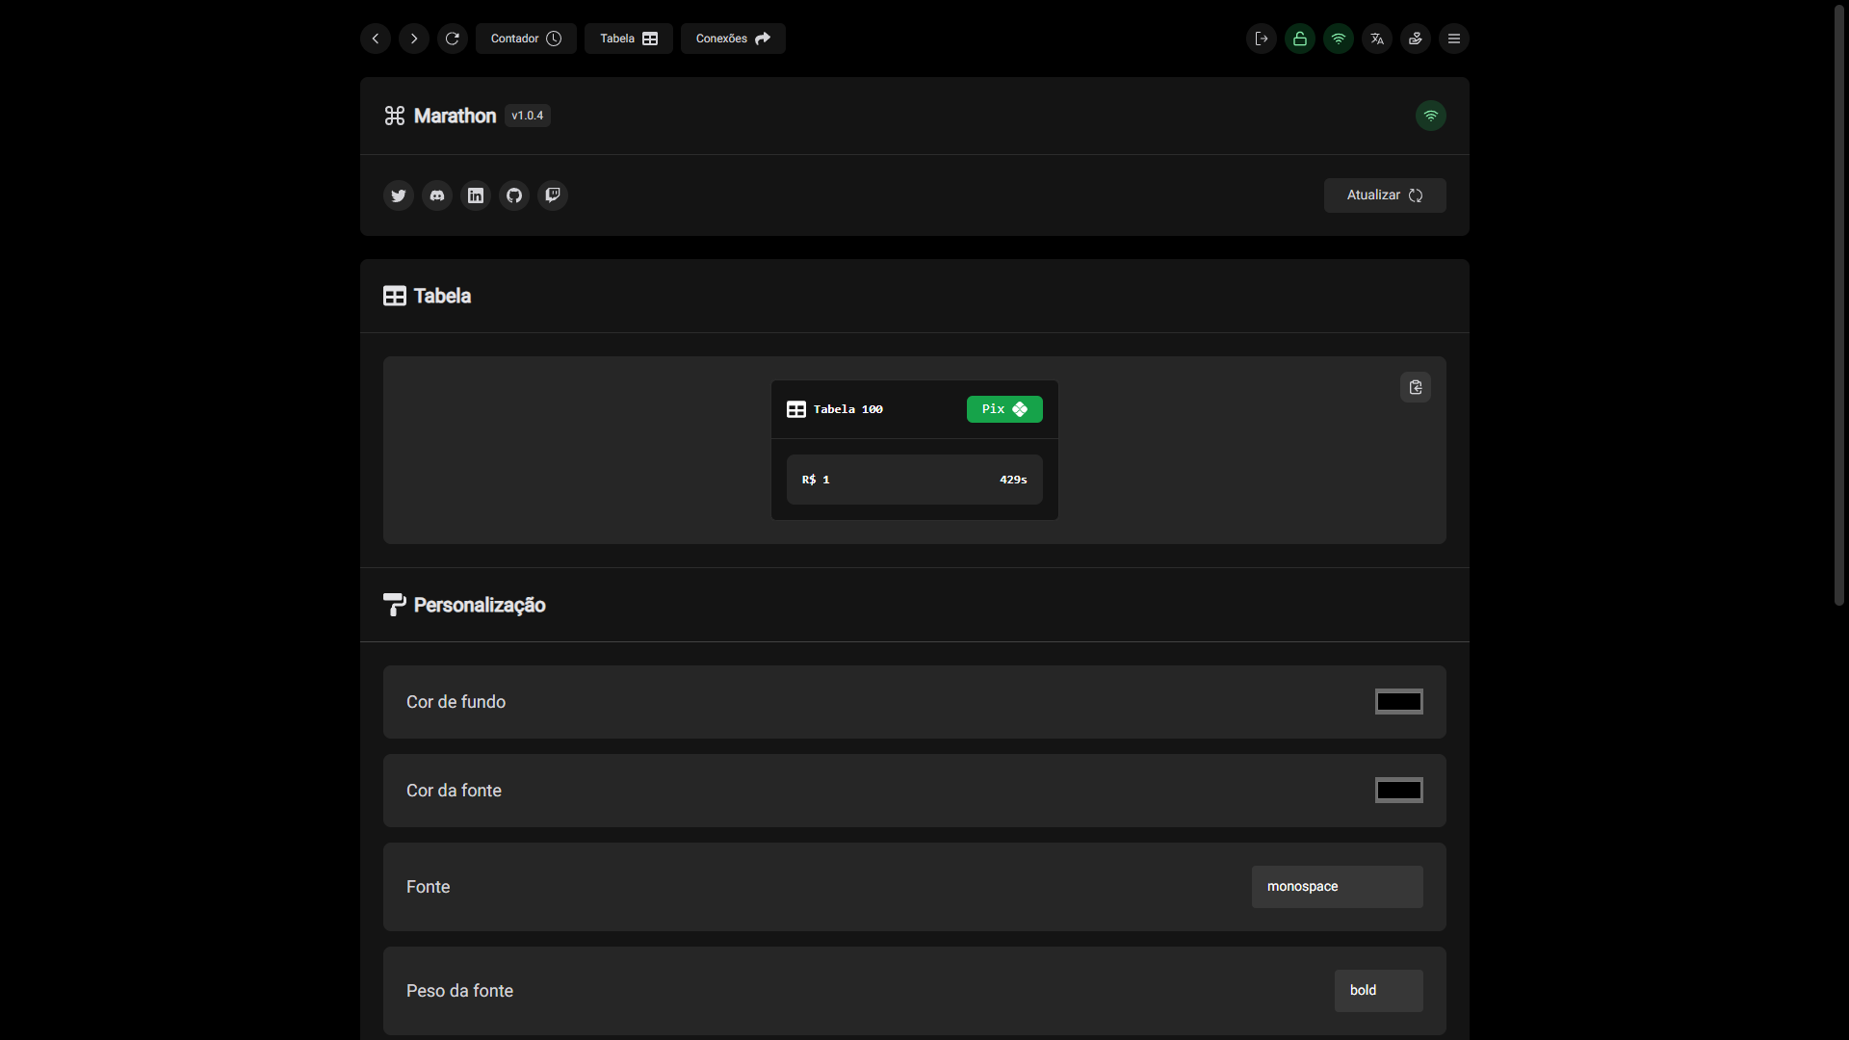Image resolution: width=1849 pixels, height=1040 pixels.
Task: Open the Cor de fundo color swatch
Action: tap(1398, 702)
